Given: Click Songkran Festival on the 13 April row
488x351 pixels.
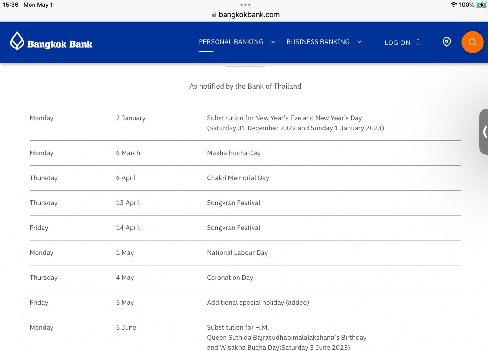Looking at the screenshot, I should point(234,203).
